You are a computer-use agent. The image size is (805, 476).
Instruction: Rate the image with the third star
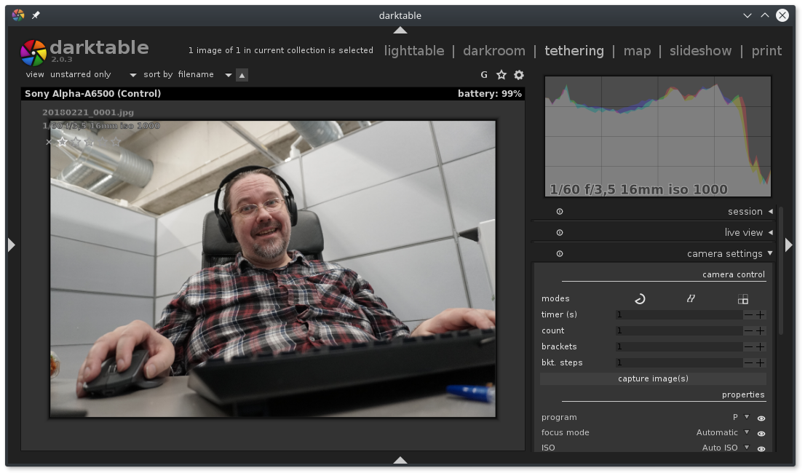[x=90, y=141]
